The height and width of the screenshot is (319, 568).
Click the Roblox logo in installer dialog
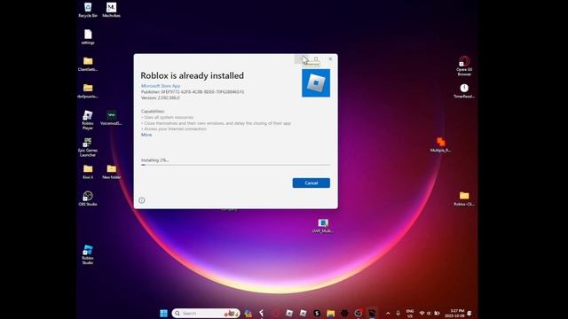pyautogui.click(x=316, y=82)
